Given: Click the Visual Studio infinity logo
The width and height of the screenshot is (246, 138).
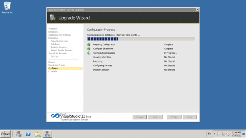Looking at the screenshot, I should coord(55,116).
